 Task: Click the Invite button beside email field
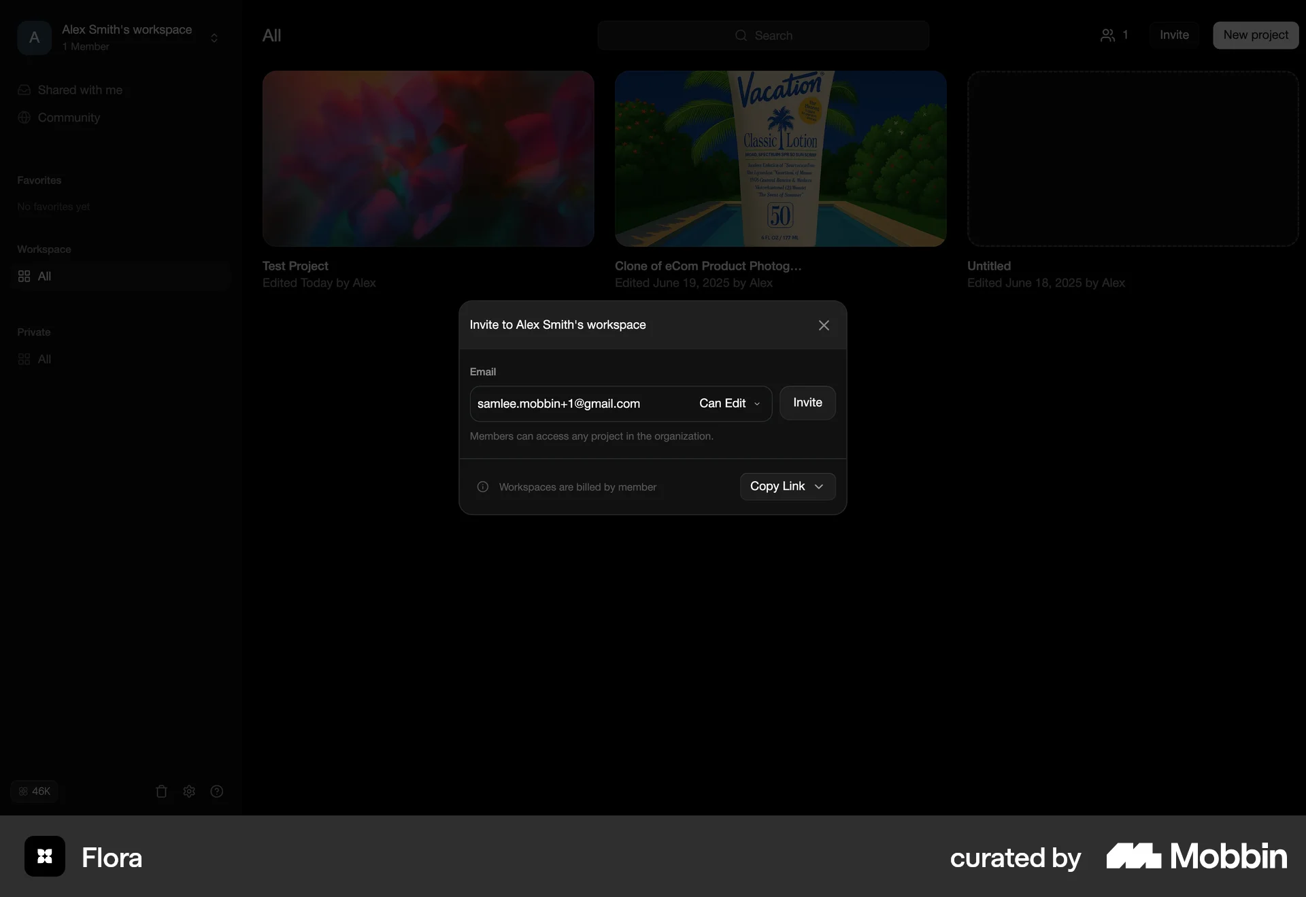click(807, 403)
